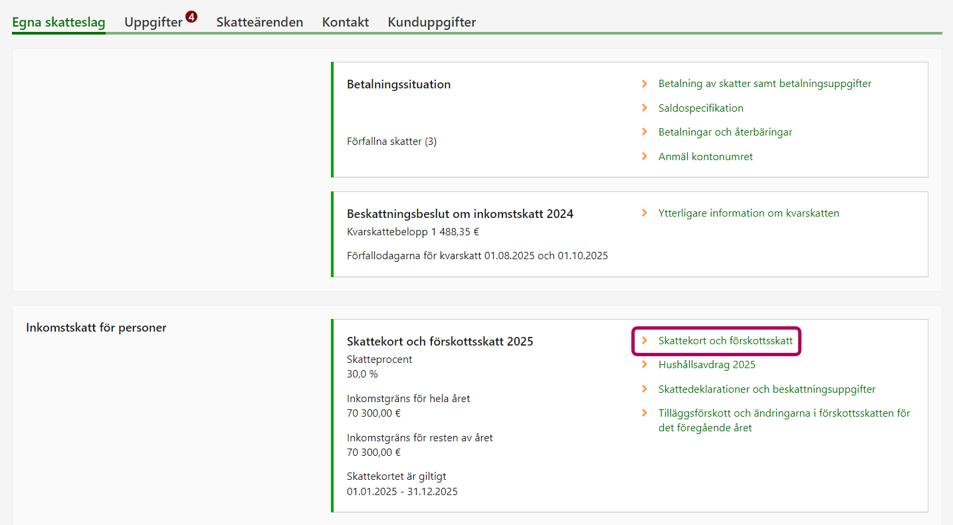This screenshot has height=525, width=953.
Task: Open the Kontakt tab
Action: tap(345, 22)
